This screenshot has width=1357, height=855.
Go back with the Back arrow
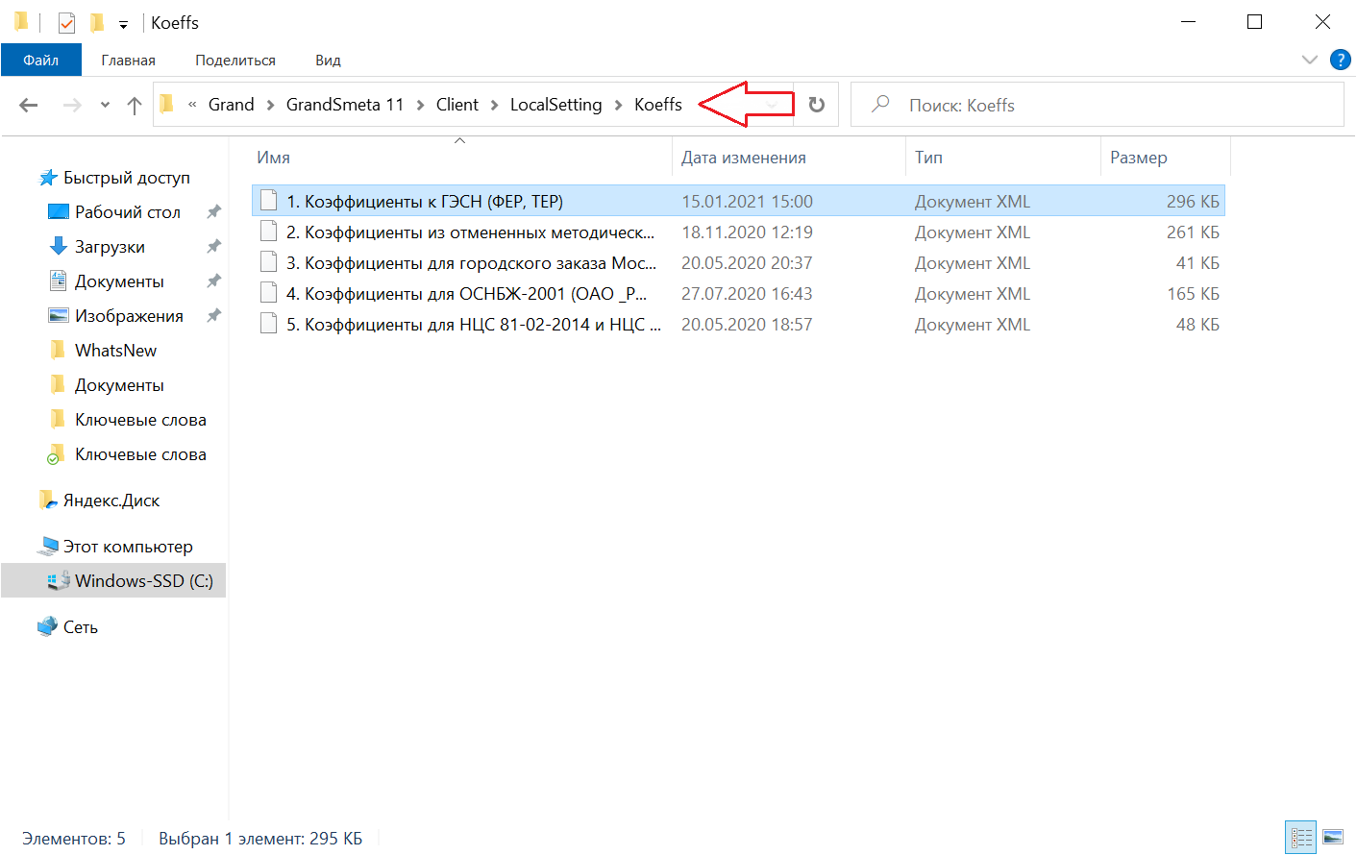click(29, 105)
